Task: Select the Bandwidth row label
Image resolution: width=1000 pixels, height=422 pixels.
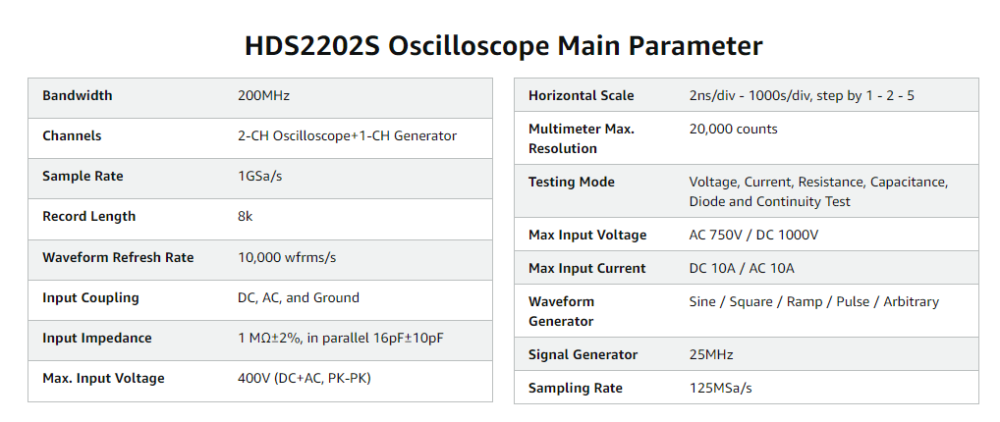Action: 78,96
